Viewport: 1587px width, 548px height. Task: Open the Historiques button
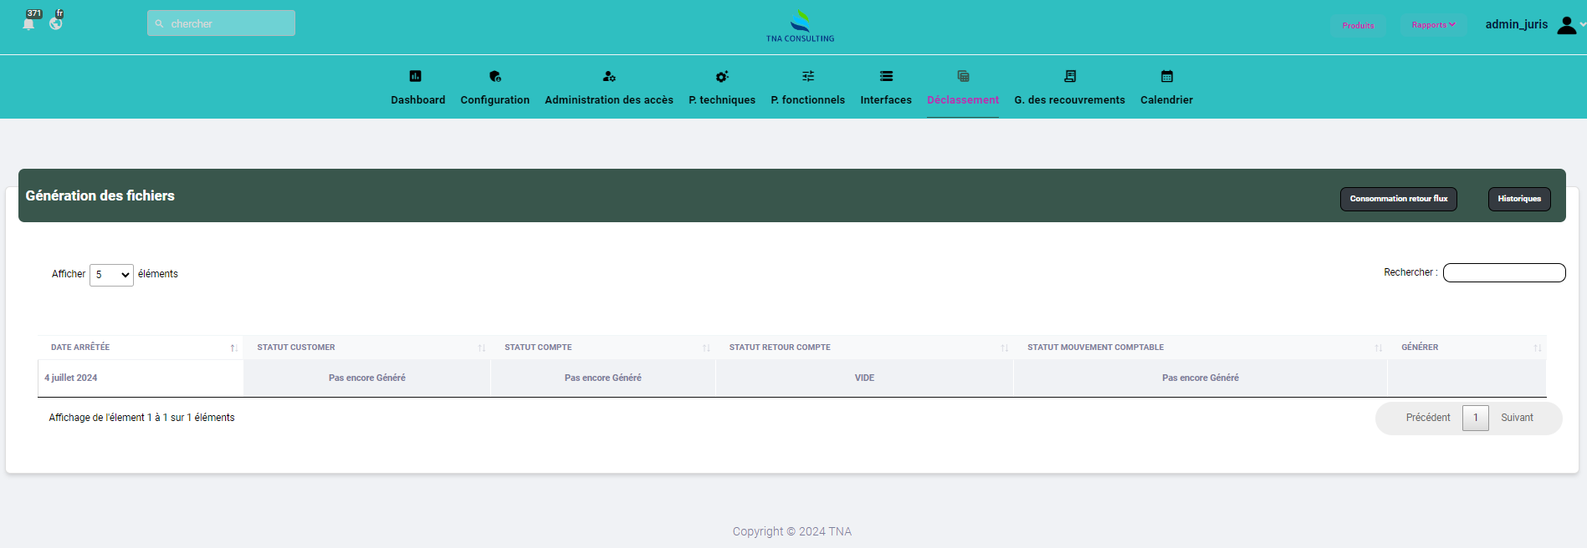tap(1519, 199)
